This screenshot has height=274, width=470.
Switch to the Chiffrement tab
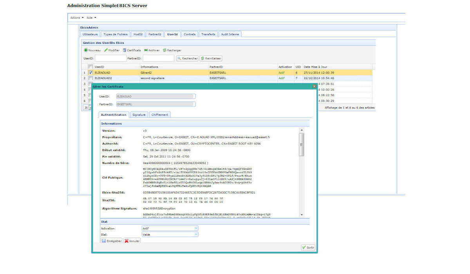pos(159,115)
